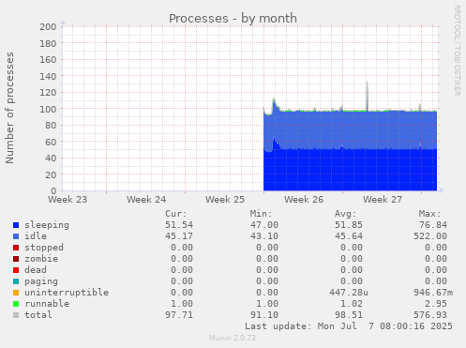Screen dimensions: 466x348
Task: Click sleeping average value 51.85
Action: click(x=349, y=225)
